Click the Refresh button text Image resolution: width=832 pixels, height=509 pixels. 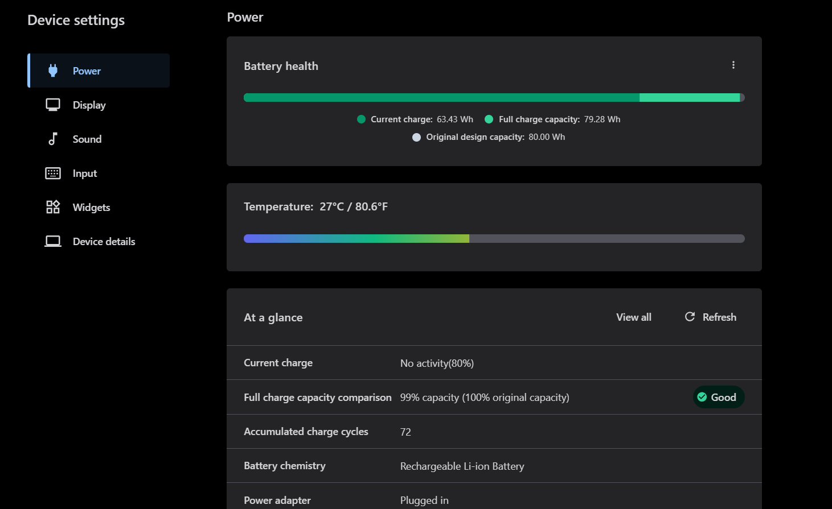[x=719, y=317]
